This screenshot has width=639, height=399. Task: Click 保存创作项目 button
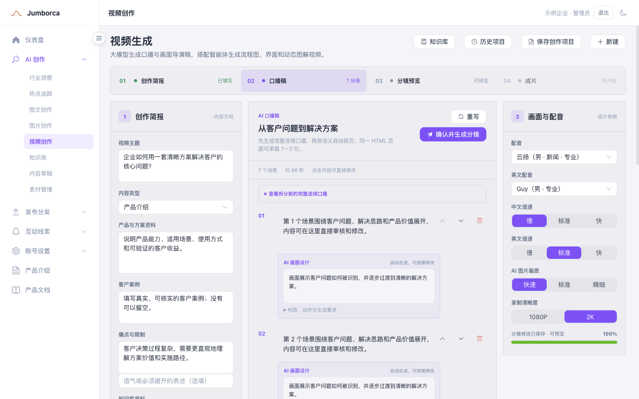pos(551,42)
